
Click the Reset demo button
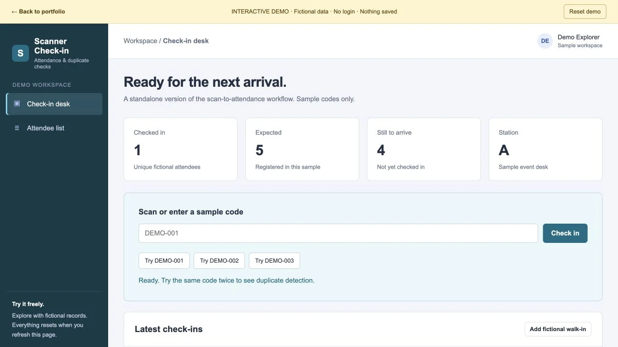click(x=585, y=12)
